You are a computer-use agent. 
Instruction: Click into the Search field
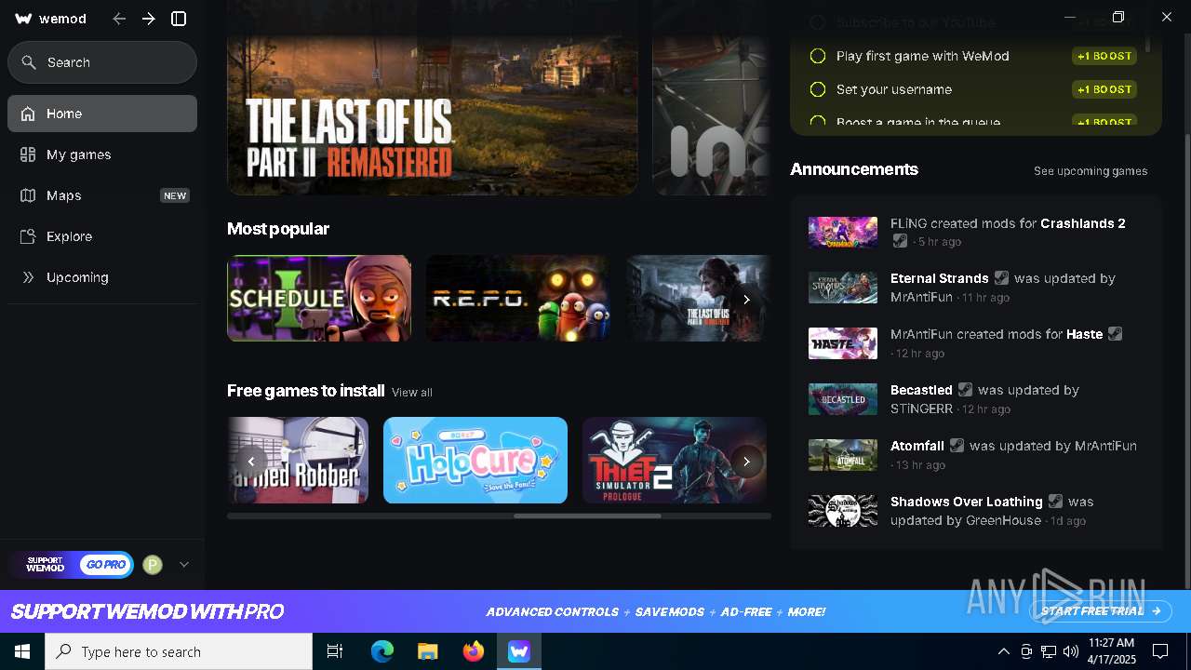pyautogui.click(x=102, y=62)
